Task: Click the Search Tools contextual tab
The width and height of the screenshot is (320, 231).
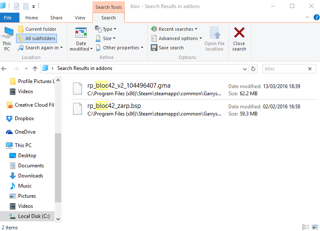Action: (108, 7)
